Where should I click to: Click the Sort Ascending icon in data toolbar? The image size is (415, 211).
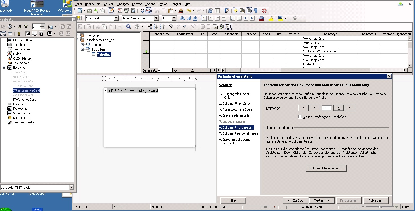[x=156, y=27]
